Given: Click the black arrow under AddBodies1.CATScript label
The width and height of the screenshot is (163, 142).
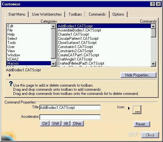Looking at the screenshot, I should coord(10,75).
